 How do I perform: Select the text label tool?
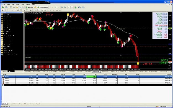[27, 10]
